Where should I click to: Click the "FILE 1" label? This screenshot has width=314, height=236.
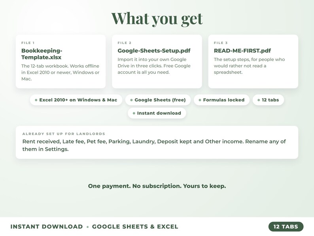click(28, 43)
